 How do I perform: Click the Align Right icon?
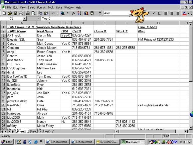click(x=177, y=13)
